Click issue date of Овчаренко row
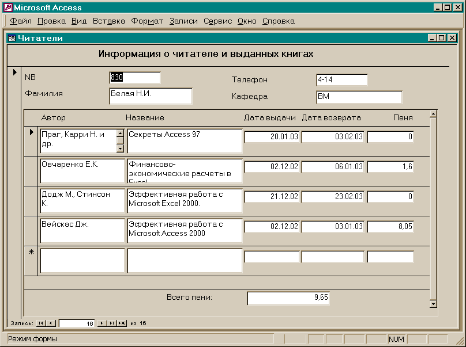The width and height of the screenshot is (466, 347). tap(272, 167)
